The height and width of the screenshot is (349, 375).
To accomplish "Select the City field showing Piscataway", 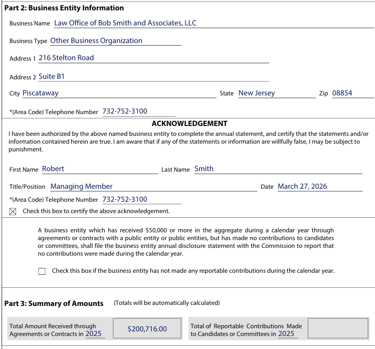I will tap(119, 93).
